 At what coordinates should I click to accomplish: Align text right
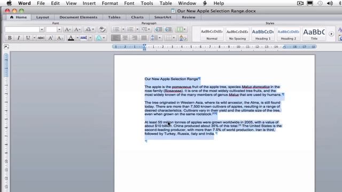click(134, 38)
